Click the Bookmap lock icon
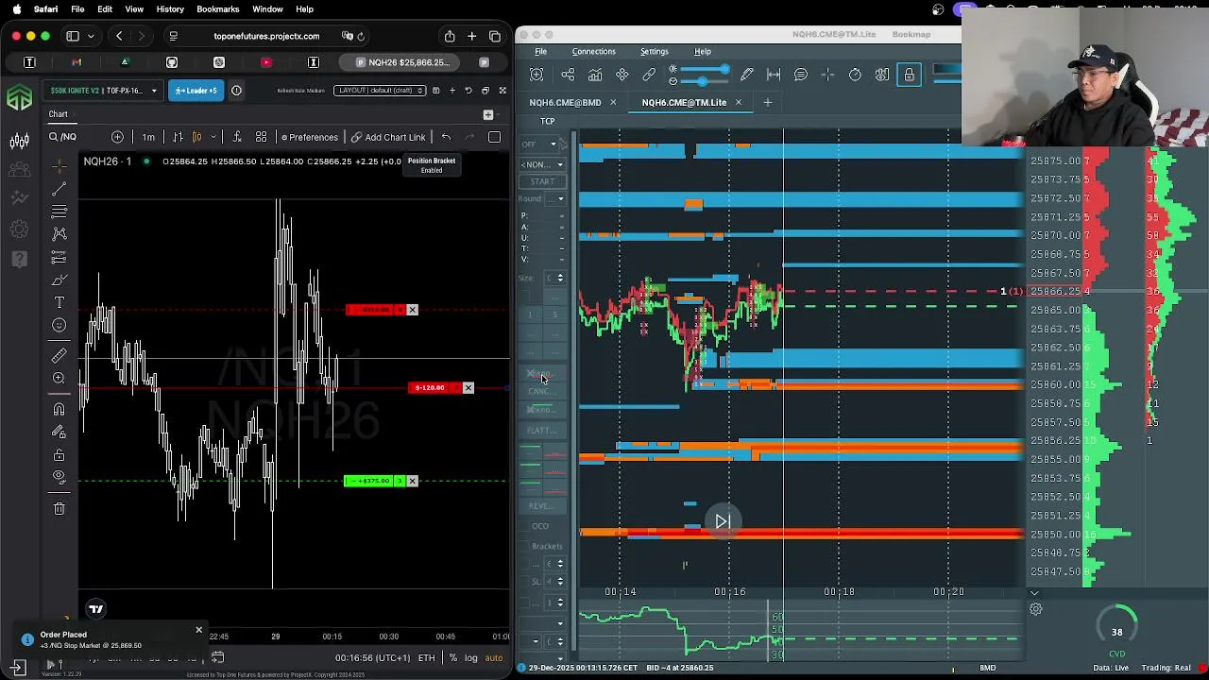1209x680 pixels. pyautogui.click(x=910, y=75)
